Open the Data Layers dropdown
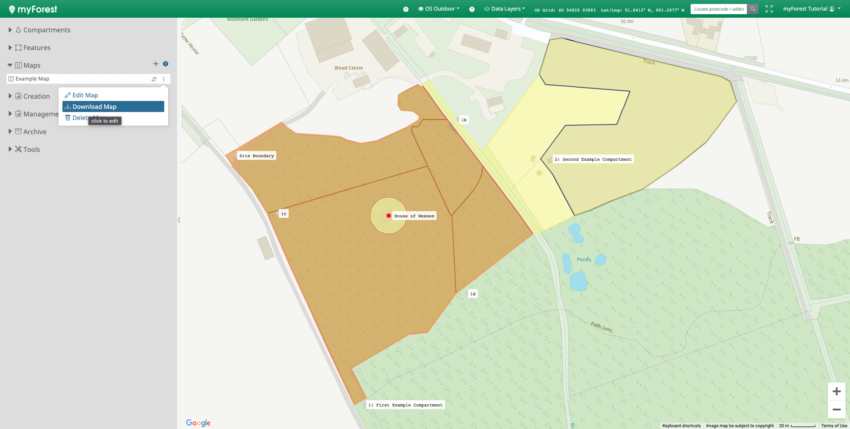Screen dimensions: 850x429 [x=505, y=9]
